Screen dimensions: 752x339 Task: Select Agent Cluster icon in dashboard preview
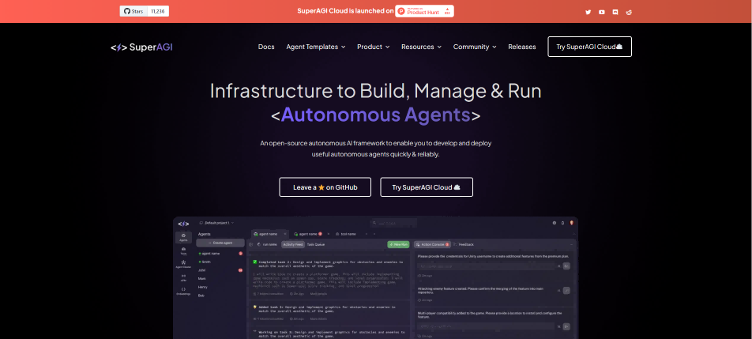coord(183,264)
